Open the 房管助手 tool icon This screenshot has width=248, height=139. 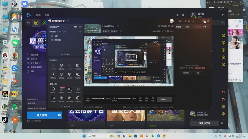tap(61, 98)
